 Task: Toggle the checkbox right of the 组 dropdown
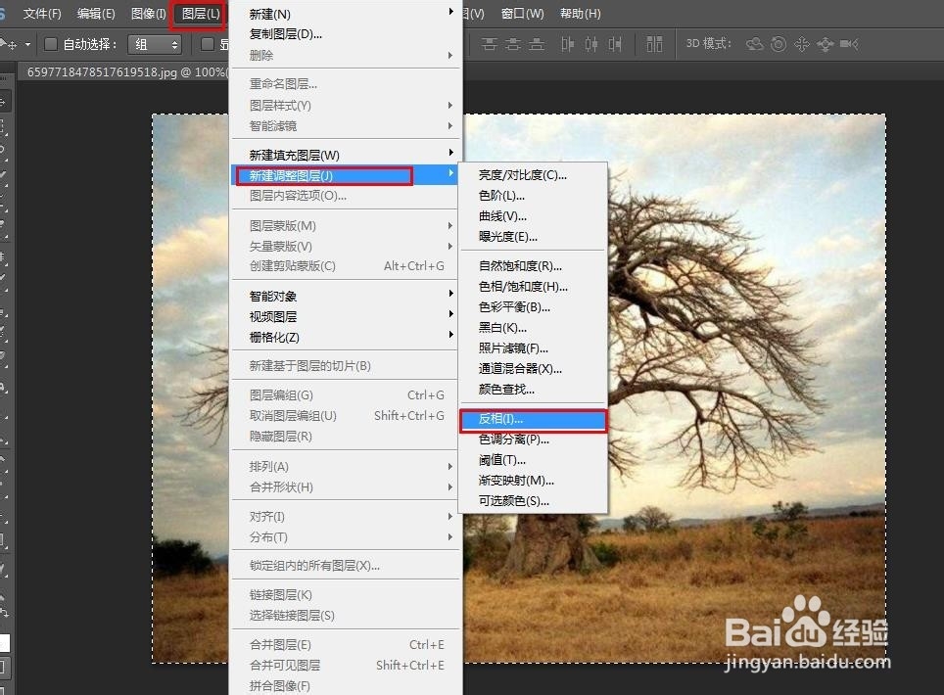coord(208,44)
